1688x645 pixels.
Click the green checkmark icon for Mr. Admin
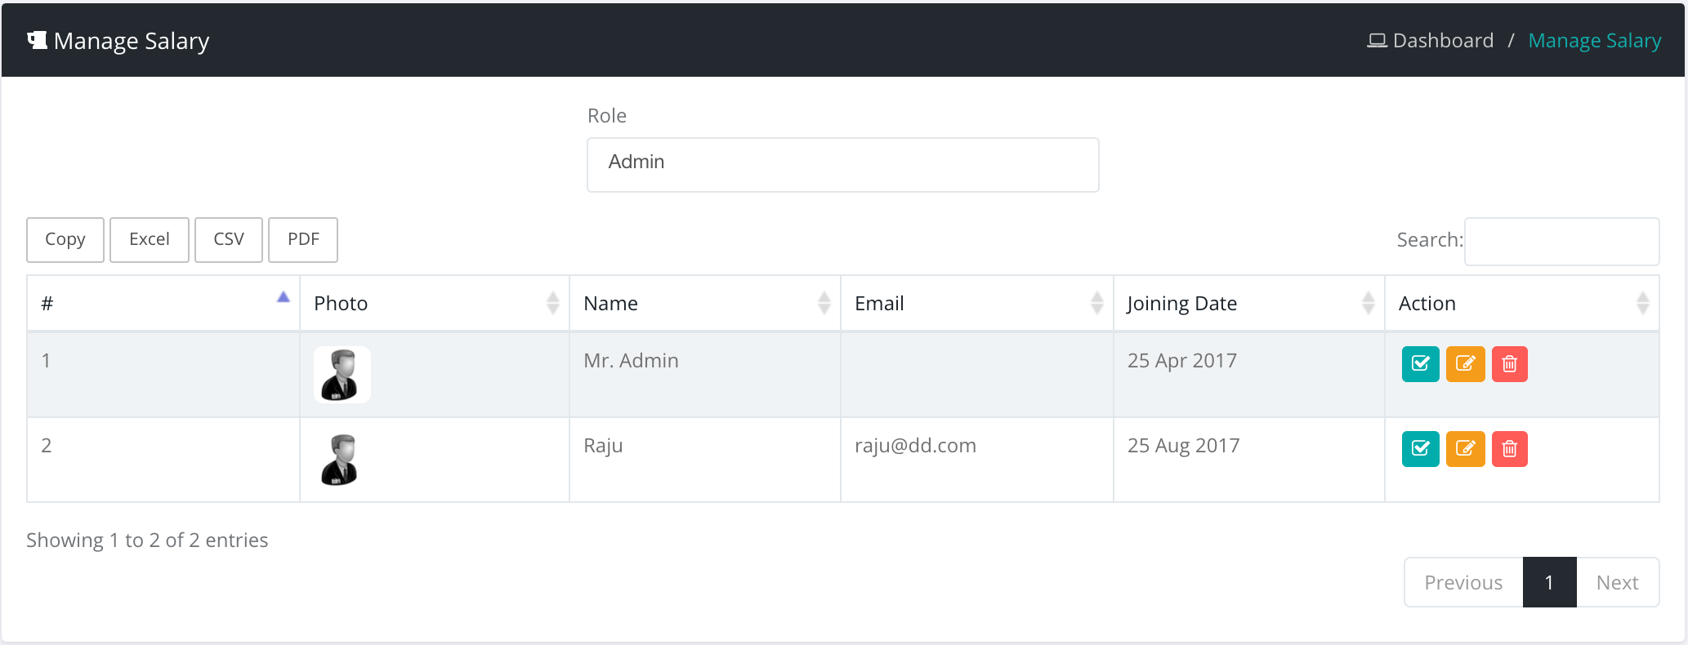(1420, 364)
